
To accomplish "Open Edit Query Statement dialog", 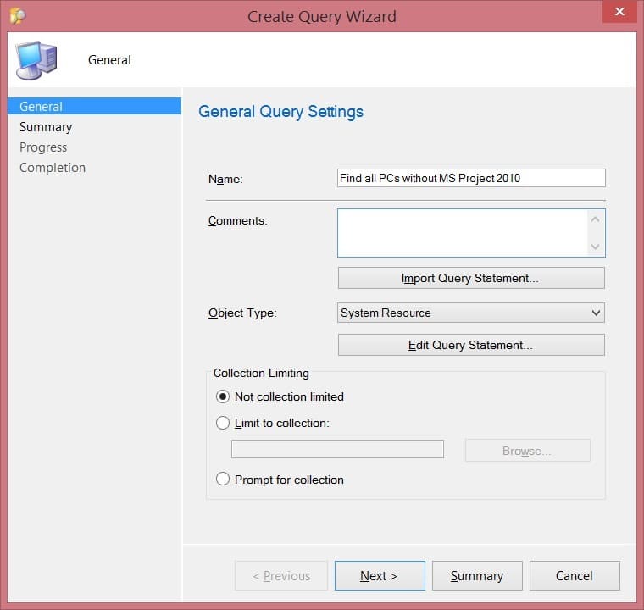I will pos(470,345).
